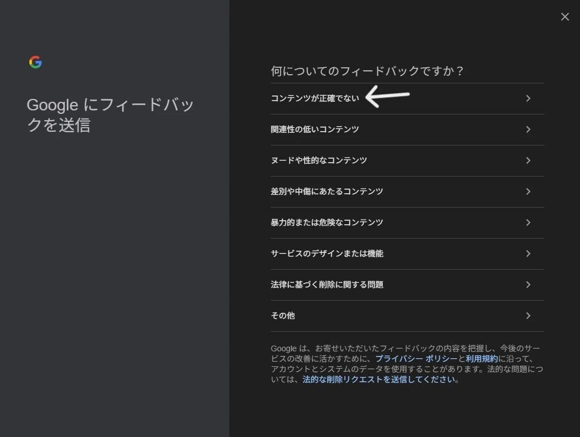Expand chevron on 差別や中傷にあたるコンテンツ row
The height and width of the screenshot is (437, 580).
tap(528, 191)
